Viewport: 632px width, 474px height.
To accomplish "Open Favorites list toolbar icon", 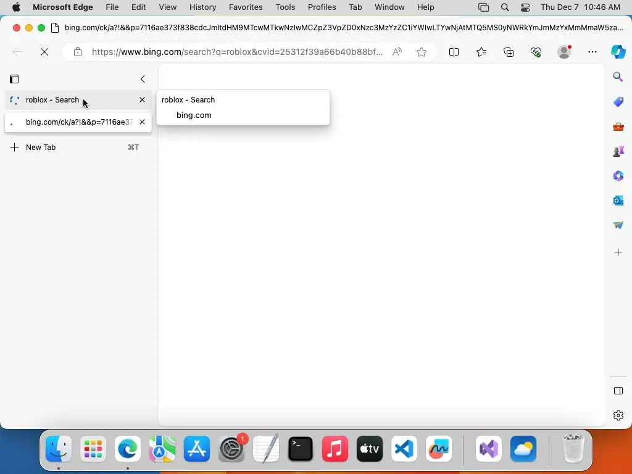I will point(481,52).
